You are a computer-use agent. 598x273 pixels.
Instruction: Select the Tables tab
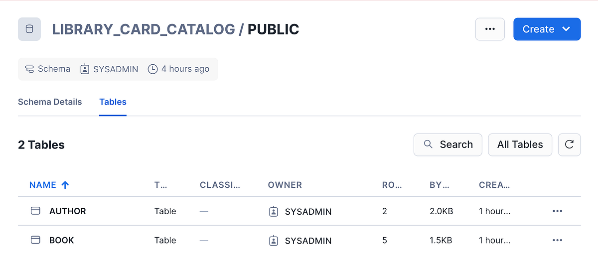tap(113, 102)
